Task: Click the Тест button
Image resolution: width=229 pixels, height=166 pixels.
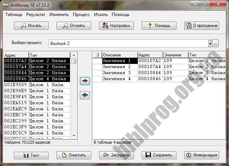Action: [31, 155]
